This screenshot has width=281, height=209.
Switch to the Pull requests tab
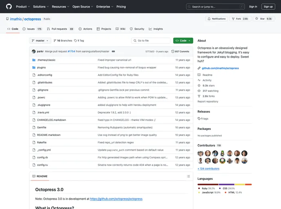tap(60, 29)
